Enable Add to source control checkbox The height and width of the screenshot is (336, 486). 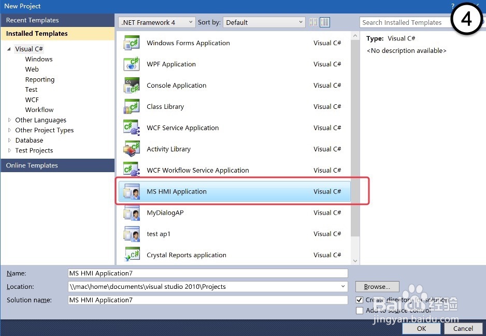(359, 311)
